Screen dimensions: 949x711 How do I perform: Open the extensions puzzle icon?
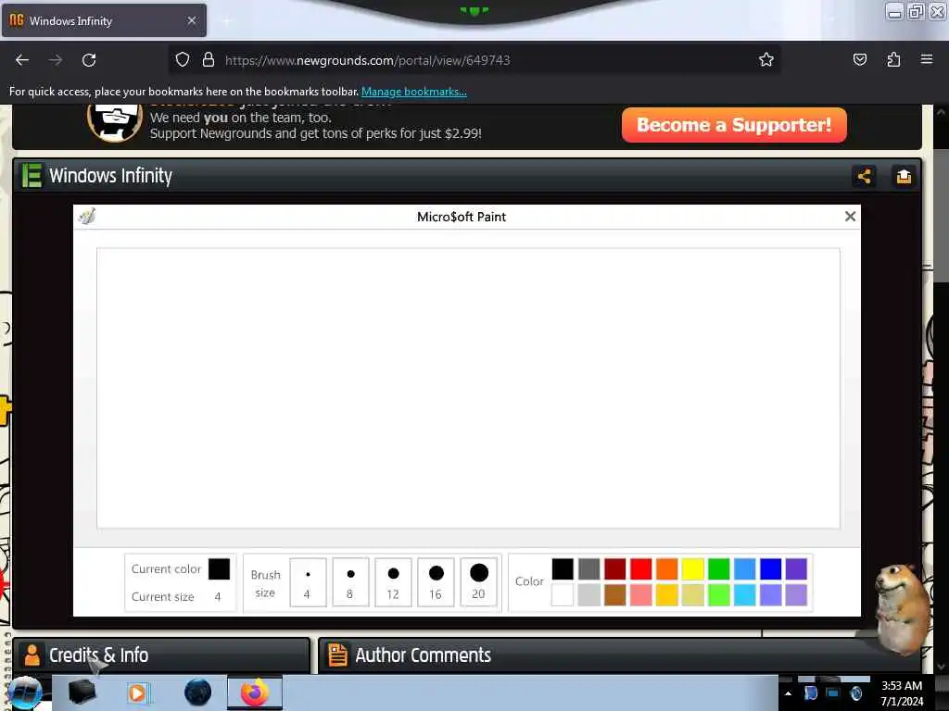(x=893, y=59)
